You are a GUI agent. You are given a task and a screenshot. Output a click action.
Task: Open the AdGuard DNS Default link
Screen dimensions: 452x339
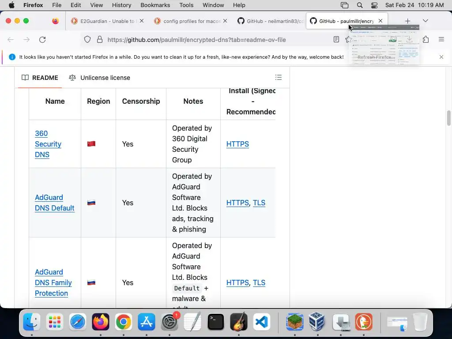[x=54, y=203]
